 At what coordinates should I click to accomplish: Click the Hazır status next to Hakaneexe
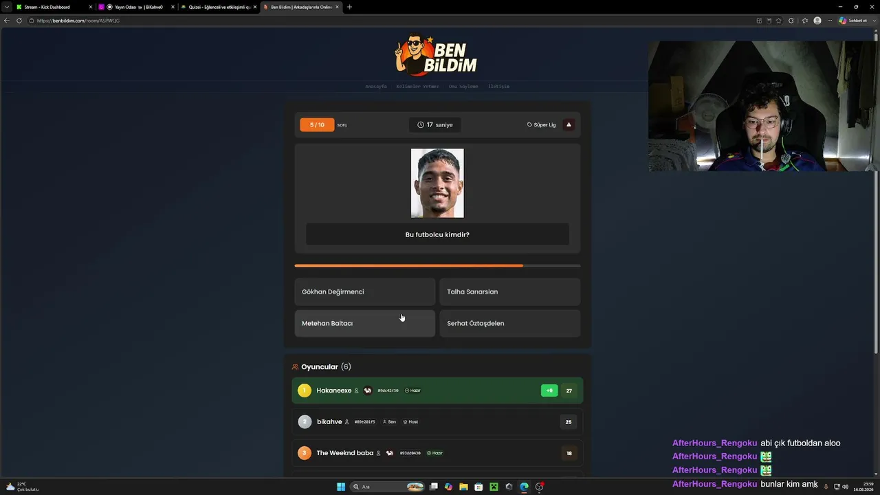coord(412,390)
